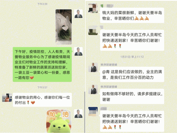Tap the avatar above the 1月31日 timestamp
177x133 pixels.
[x=93, y=30]
